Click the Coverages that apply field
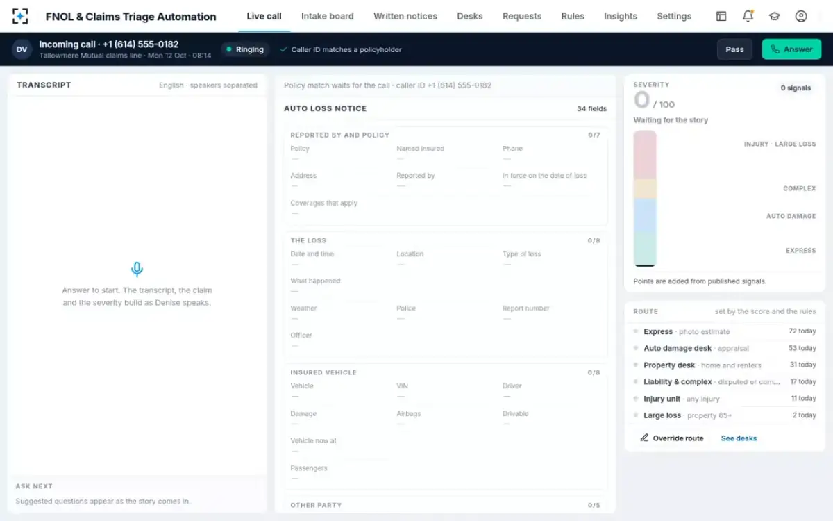Image resolution: width=833 pixels, height=521 pixels. 446,208
